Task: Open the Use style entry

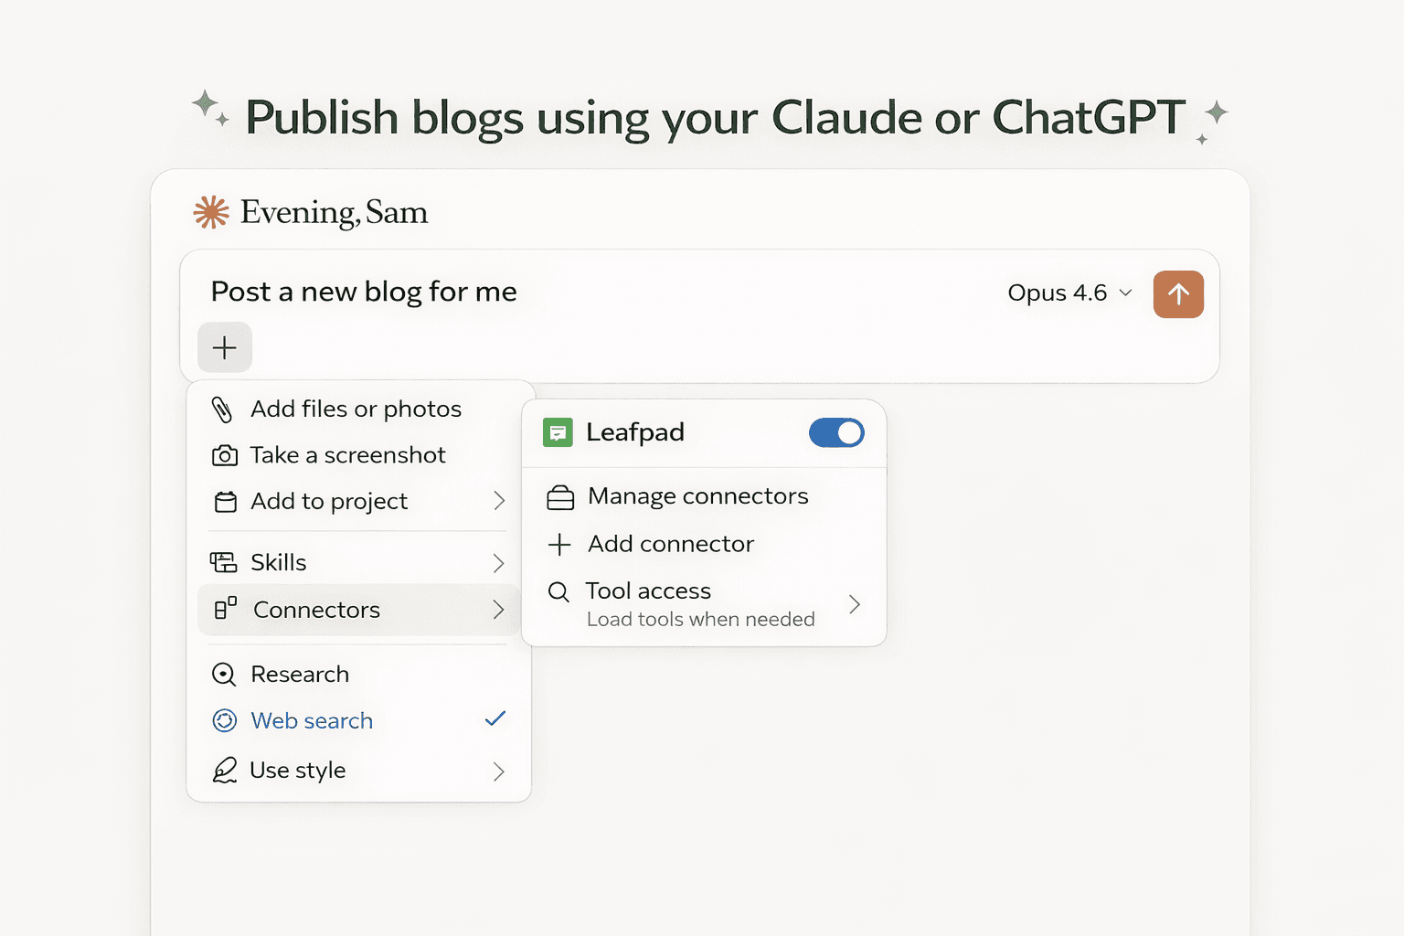Action: pos(358,771)
